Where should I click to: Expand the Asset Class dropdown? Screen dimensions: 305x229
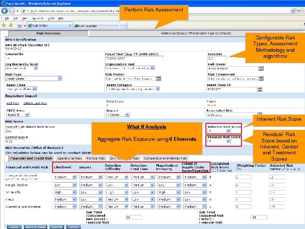tap(34, 89)
